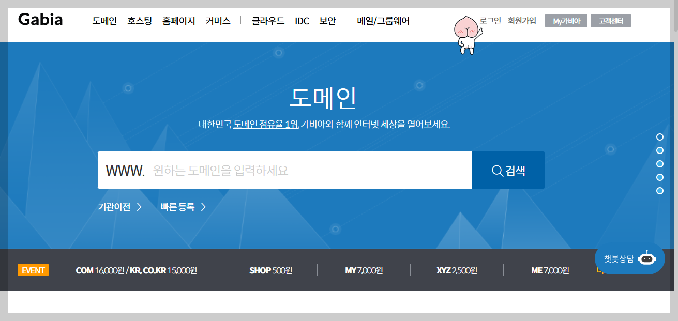Open the 도메인 menu
678x321 pixels.
(104, 21)
